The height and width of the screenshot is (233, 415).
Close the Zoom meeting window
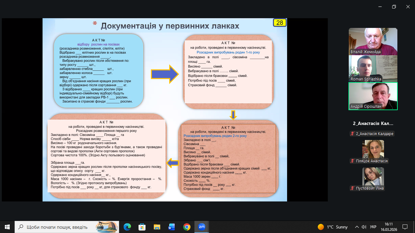coord(408,7)
